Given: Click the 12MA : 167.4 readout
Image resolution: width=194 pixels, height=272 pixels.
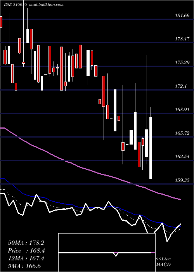Looking at the screenshot, I should (26, 258).
